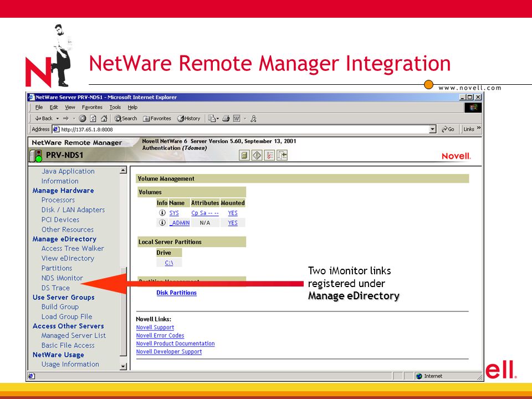Open the View menu
The height and width of the screenshot is (399, 532).
(70, 107)
